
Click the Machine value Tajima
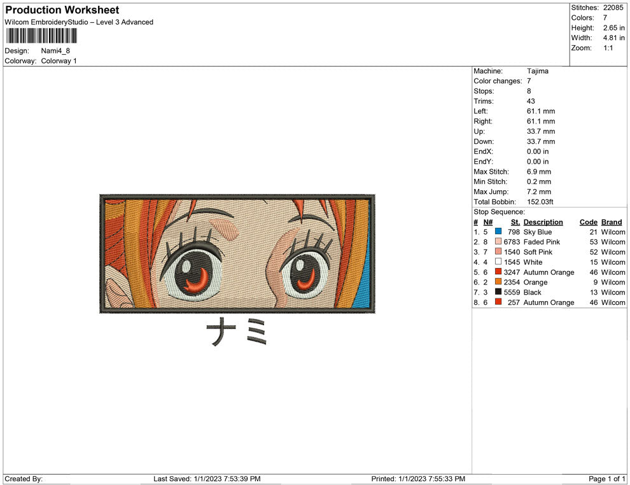(538, 71)
